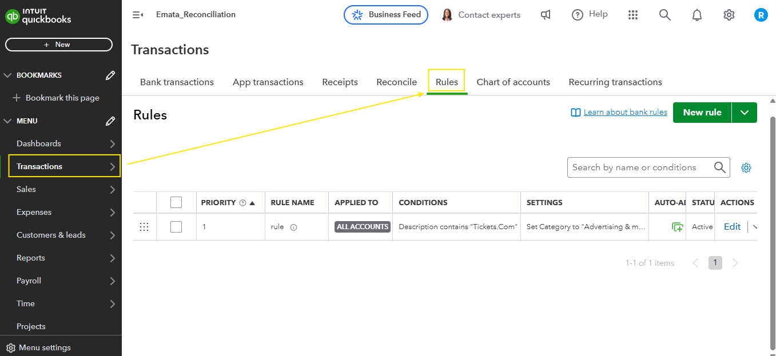Screen dimensions: 776x356
Task: Expand the Sales submenu arrow
Action: click(x=113, y=190)
